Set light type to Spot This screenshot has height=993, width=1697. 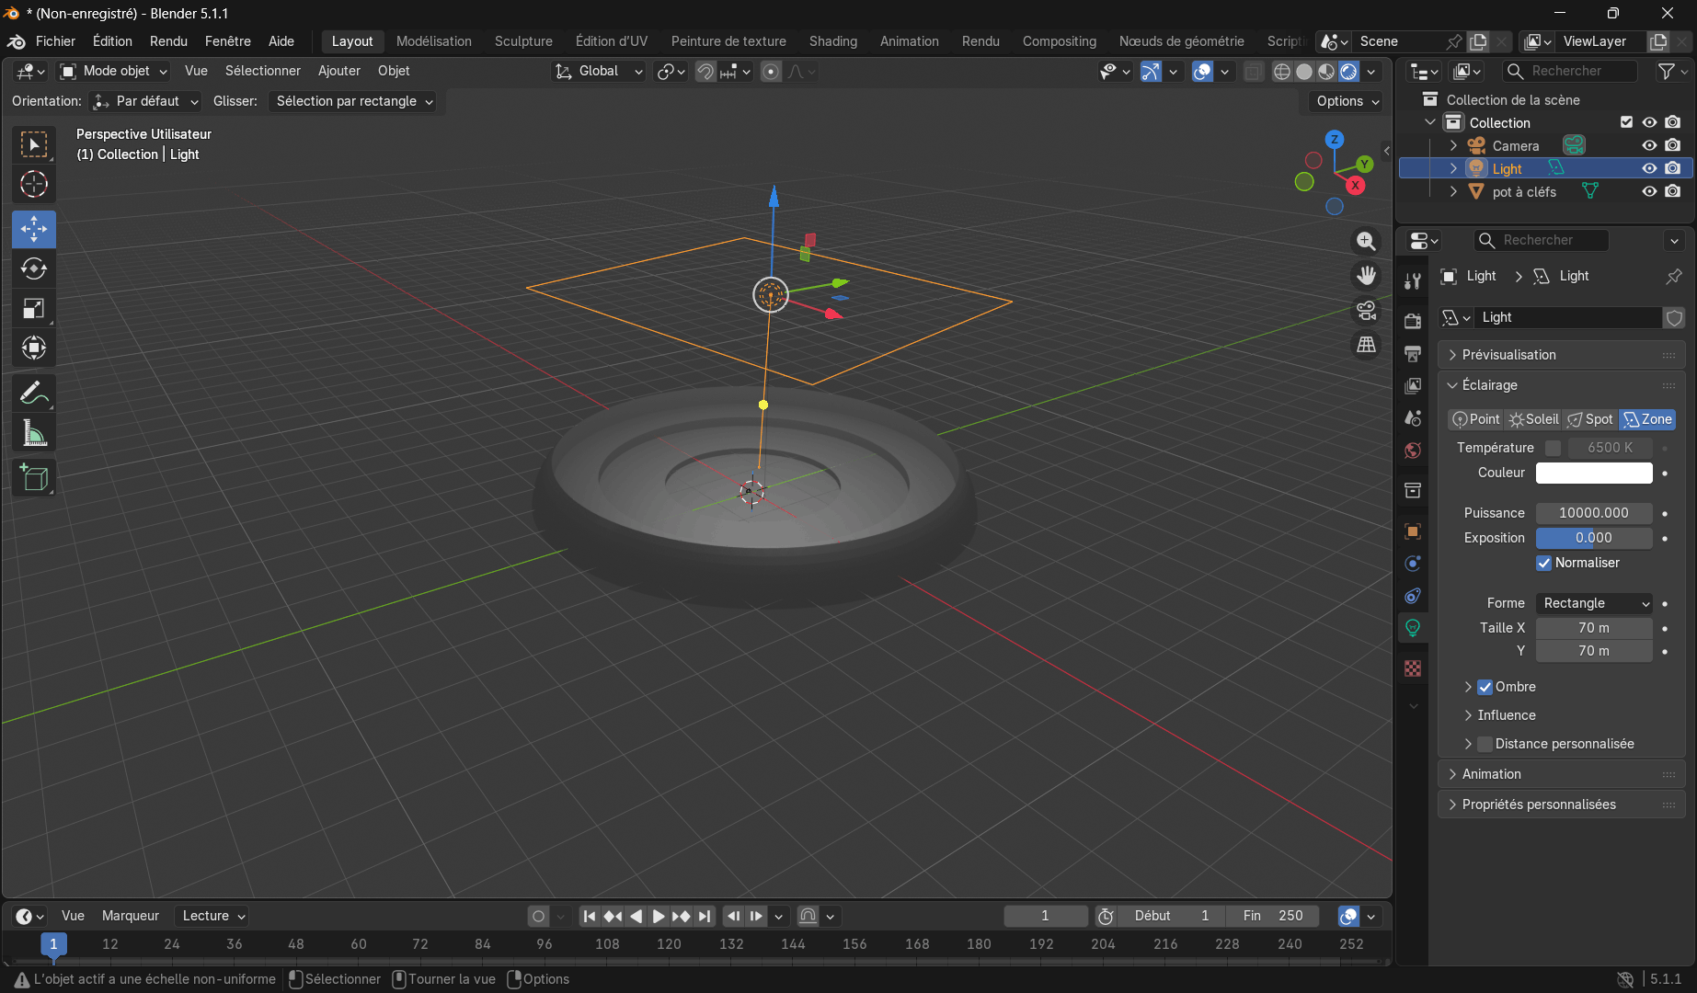tap(1590, 419)
